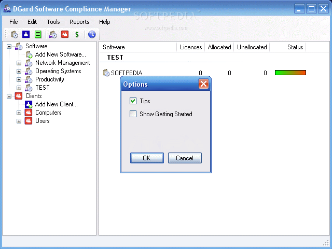
Task: Click the Add New Software icon
Action: pos(29,54)
